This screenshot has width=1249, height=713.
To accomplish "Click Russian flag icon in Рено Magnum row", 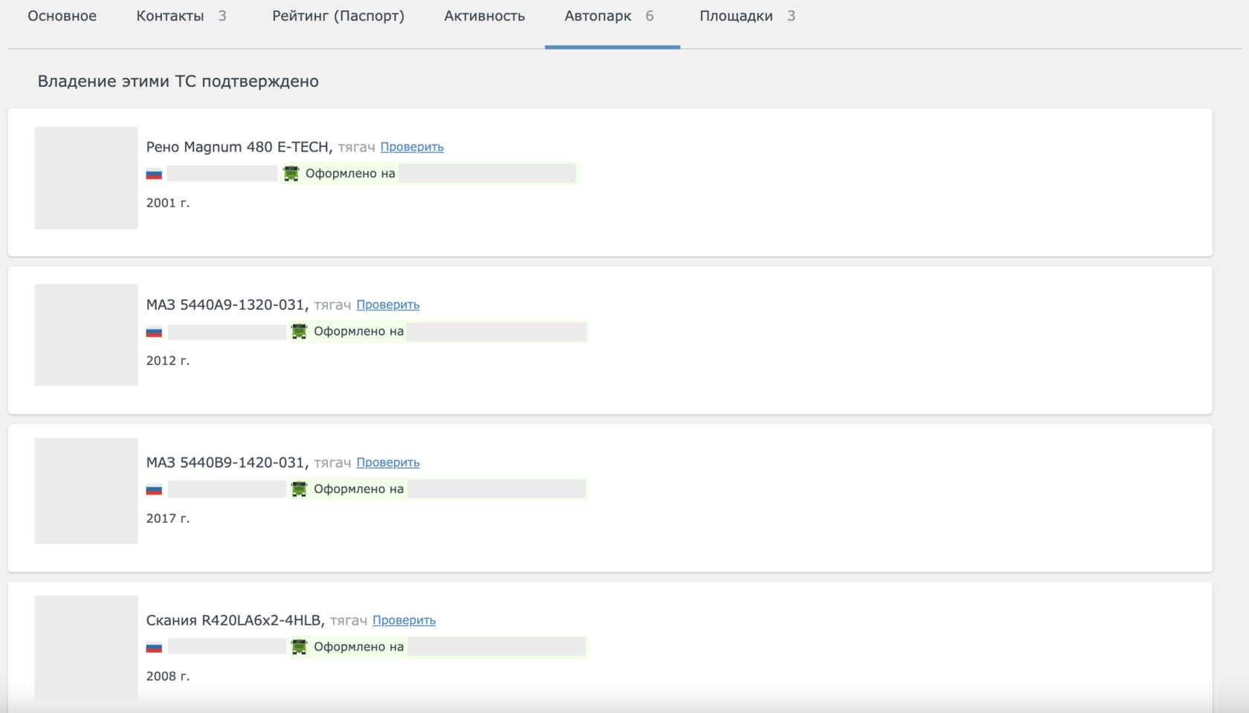I will [154, 174].
